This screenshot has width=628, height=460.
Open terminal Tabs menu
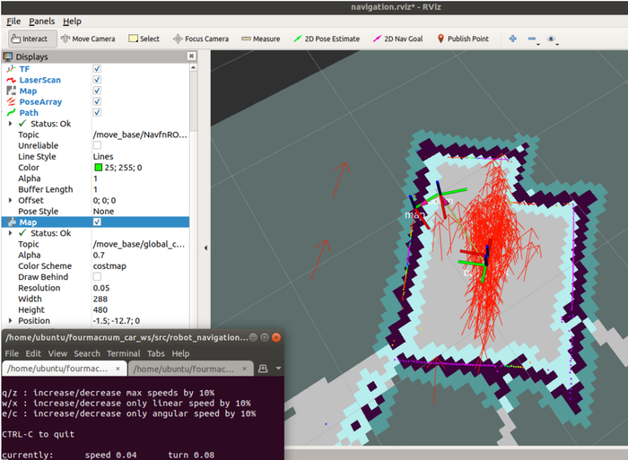(x=156, y=353)
